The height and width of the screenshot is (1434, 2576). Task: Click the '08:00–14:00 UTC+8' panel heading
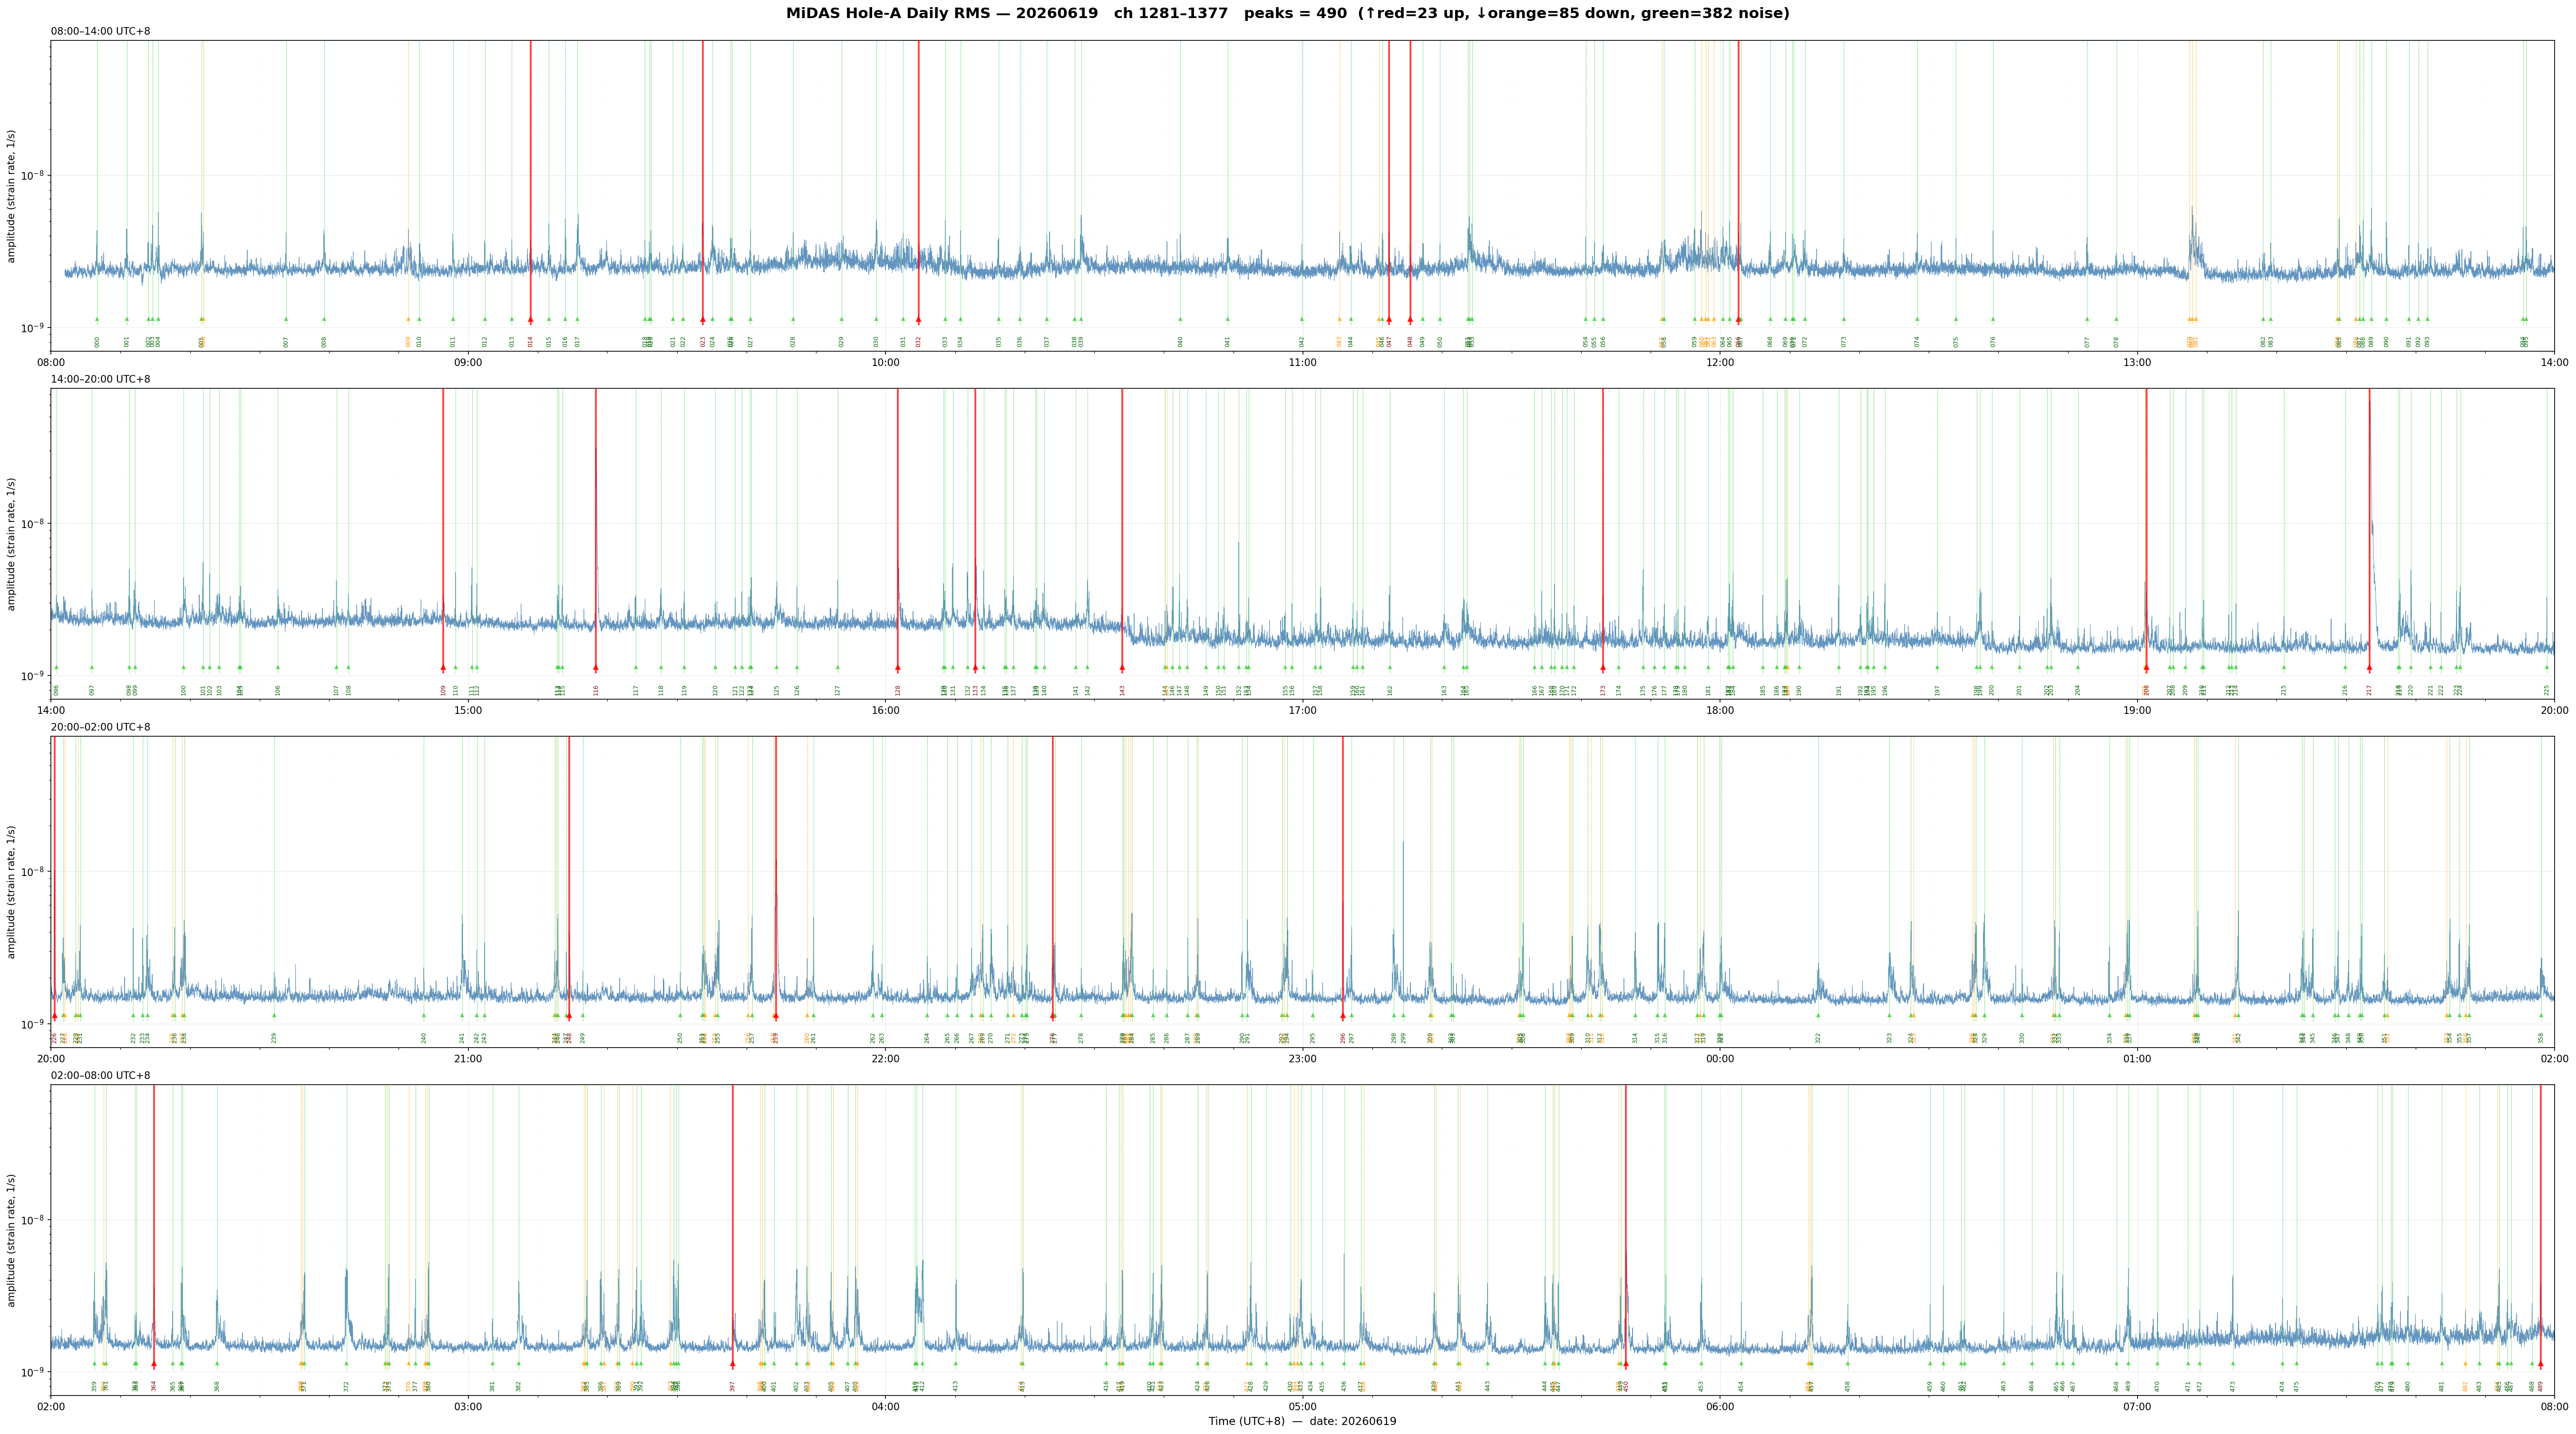point(101,32)
